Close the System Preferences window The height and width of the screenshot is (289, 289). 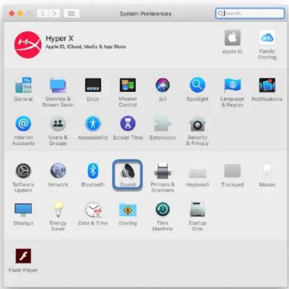[12, 13]
